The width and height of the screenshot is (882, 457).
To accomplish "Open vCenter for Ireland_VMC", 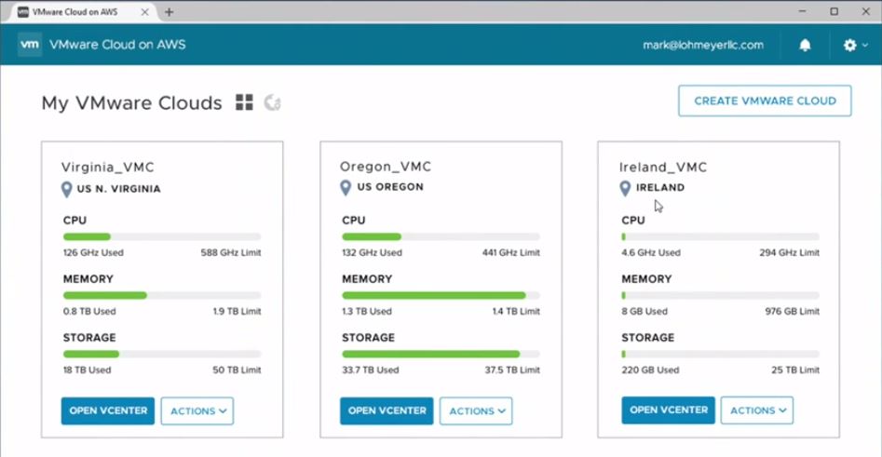I will [668, 410].
